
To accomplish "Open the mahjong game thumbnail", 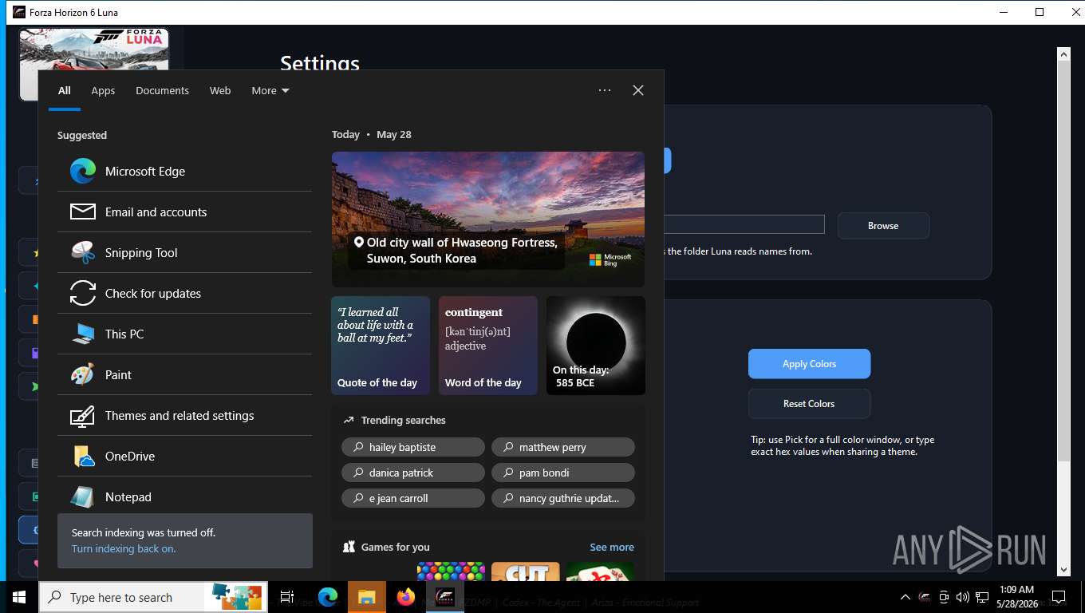I will tap(600, 571).
